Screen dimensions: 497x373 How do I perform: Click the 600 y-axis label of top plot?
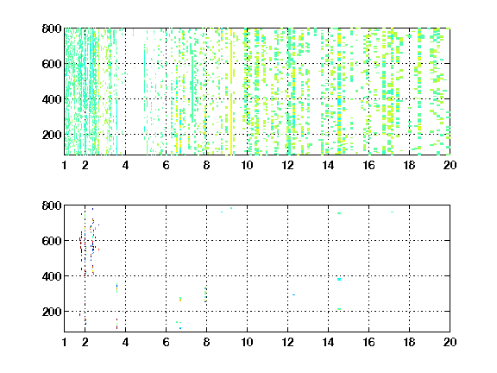[52, 64]
